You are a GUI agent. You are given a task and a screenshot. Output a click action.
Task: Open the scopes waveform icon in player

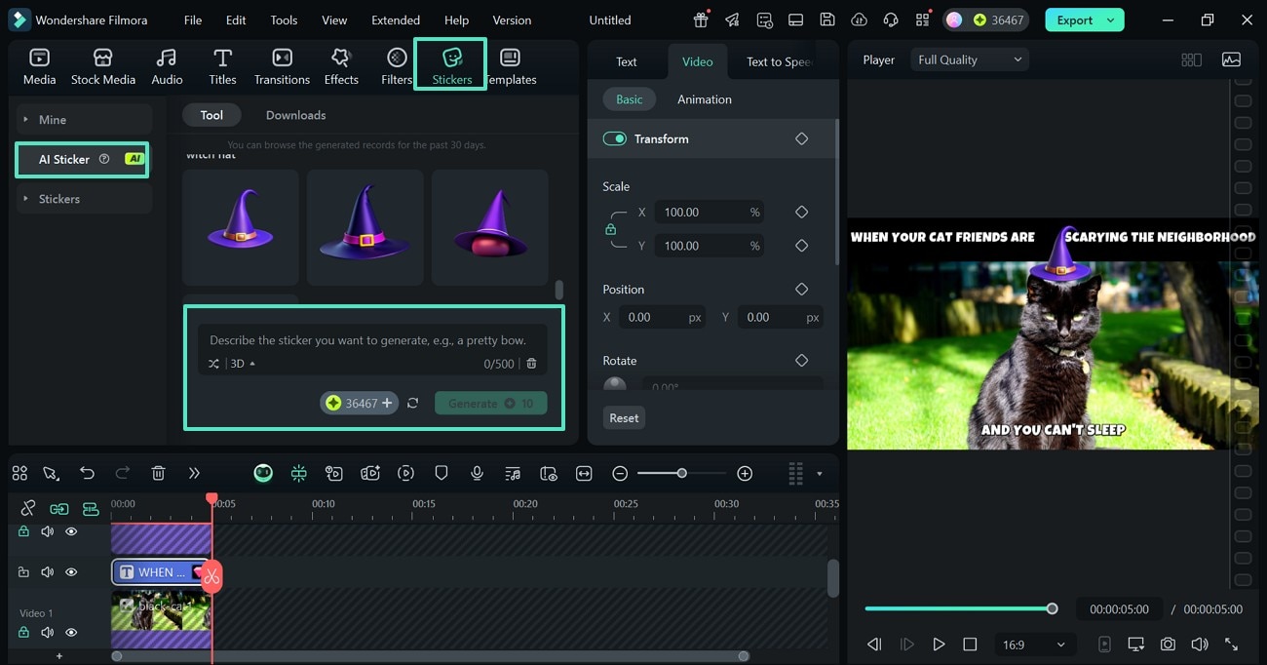click(x=1231, y=59)
